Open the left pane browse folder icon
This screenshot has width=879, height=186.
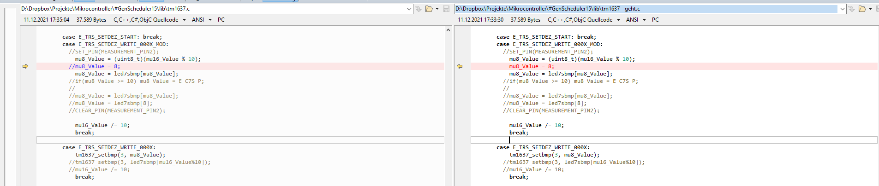[x=429, y=9]
